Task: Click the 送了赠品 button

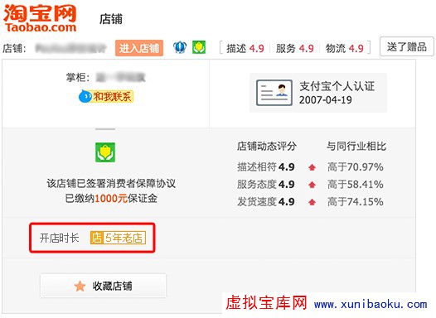Action: coord(406,46)
